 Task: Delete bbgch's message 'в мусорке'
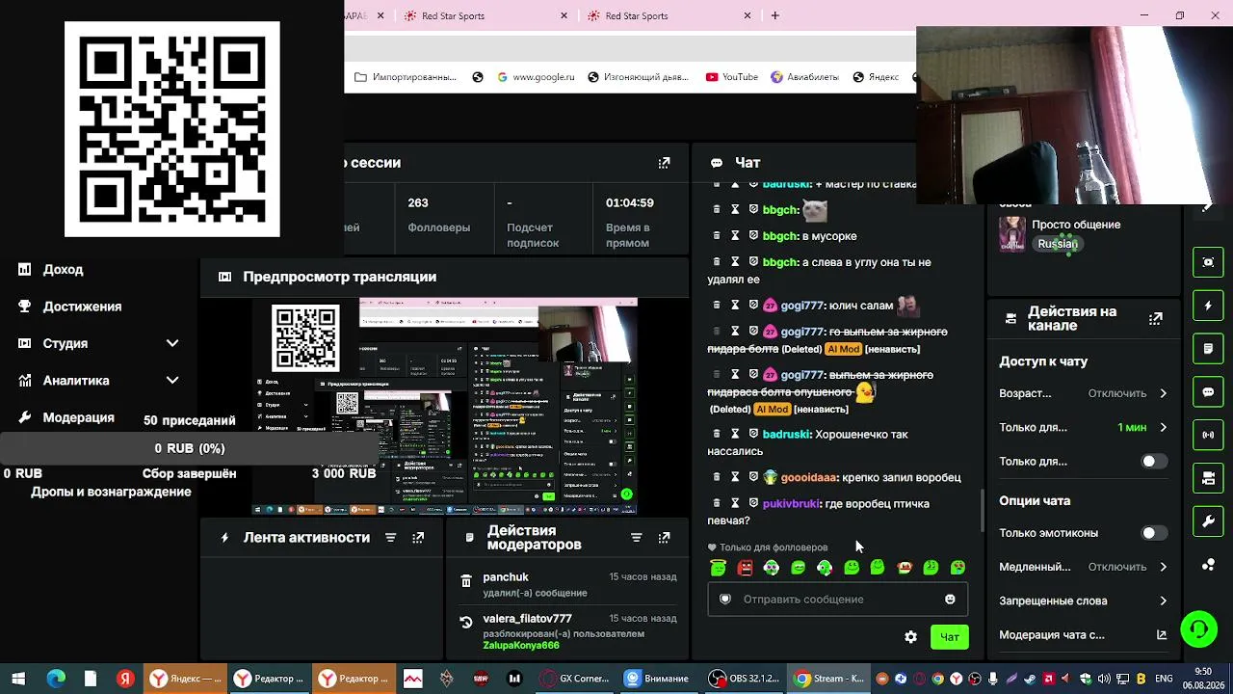pyautogui.click(x=717, y=235)
